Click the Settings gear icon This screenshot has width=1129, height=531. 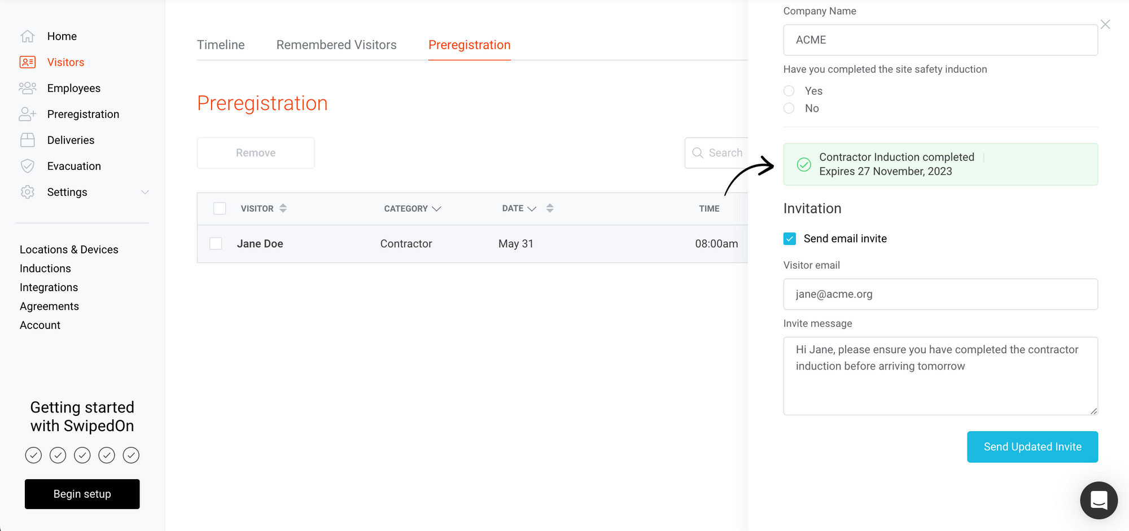(27, 192)
